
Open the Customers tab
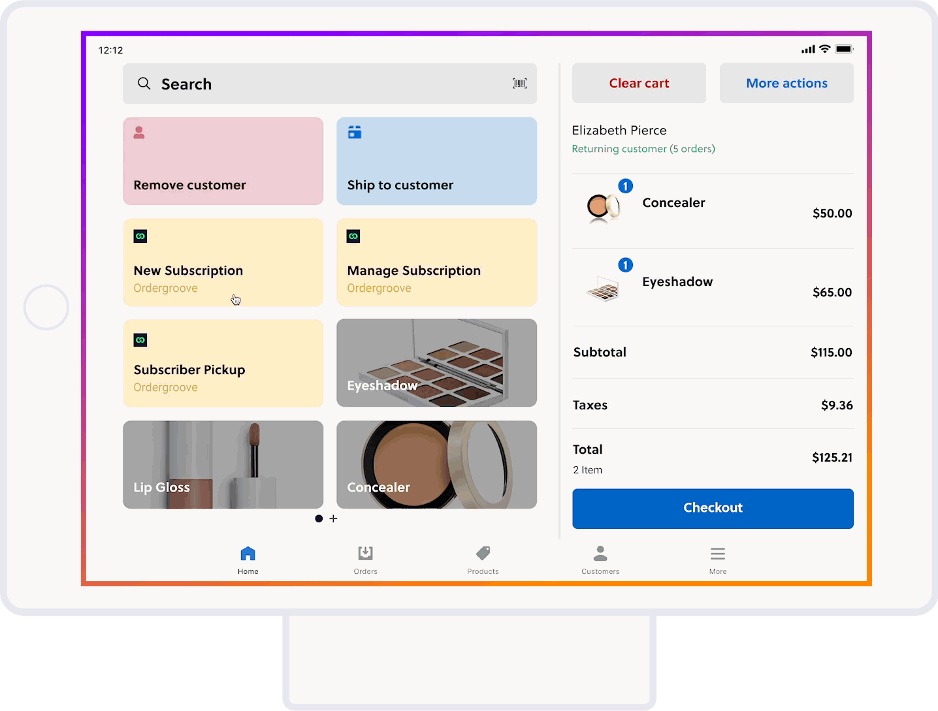click(600, 560)
